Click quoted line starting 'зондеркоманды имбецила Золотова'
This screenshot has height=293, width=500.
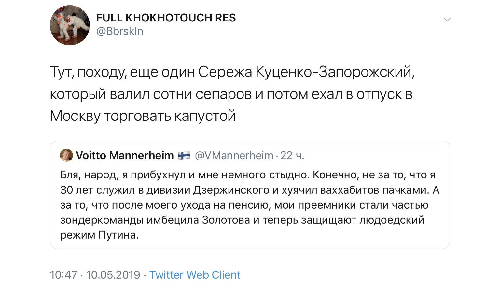(x=242, y=220)
